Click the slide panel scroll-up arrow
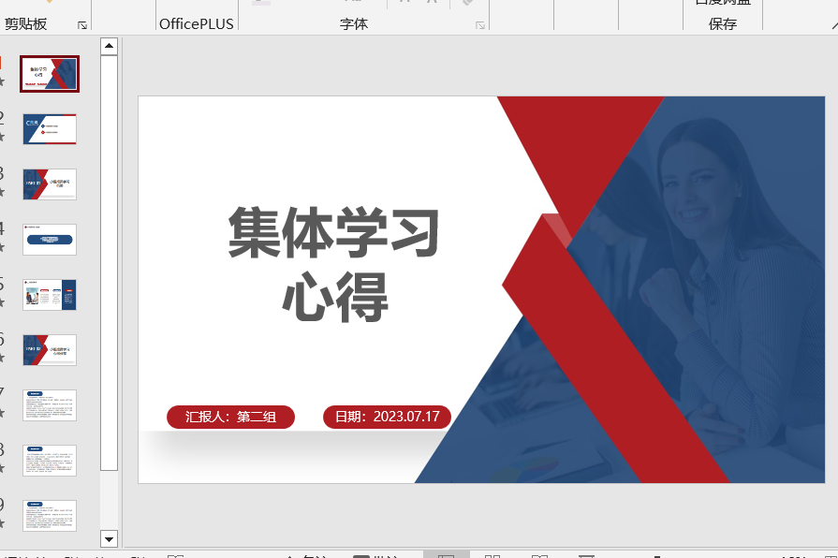 (x=109, y=45)
